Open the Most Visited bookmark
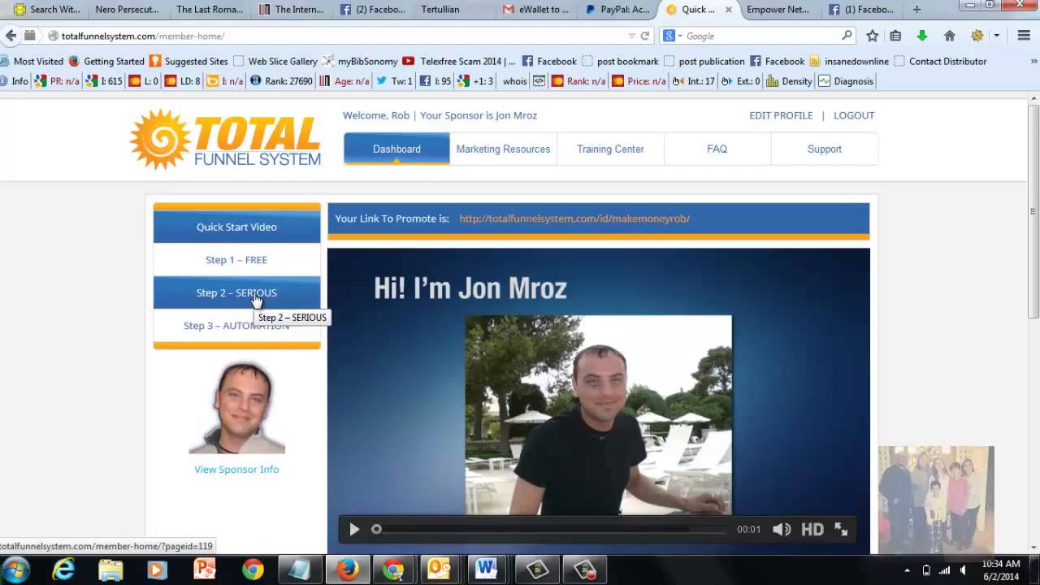 pos(32,61)
